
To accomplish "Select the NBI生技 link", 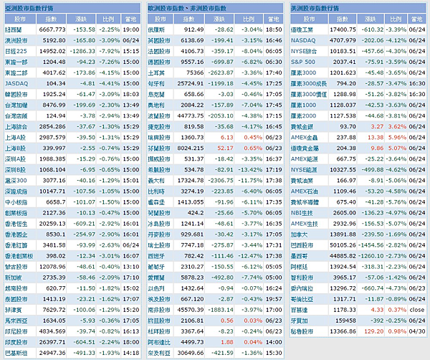I will coord(302,213).
